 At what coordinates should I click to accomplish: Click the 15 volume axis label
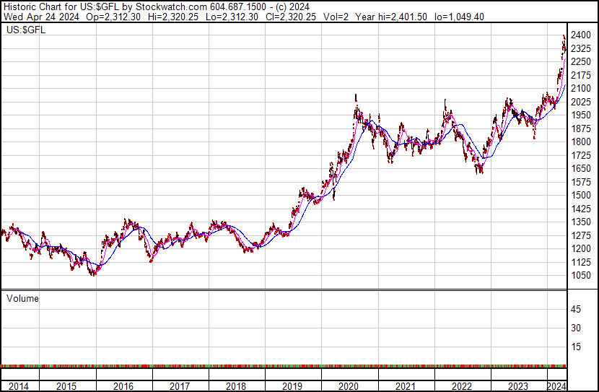click(576, 347)
